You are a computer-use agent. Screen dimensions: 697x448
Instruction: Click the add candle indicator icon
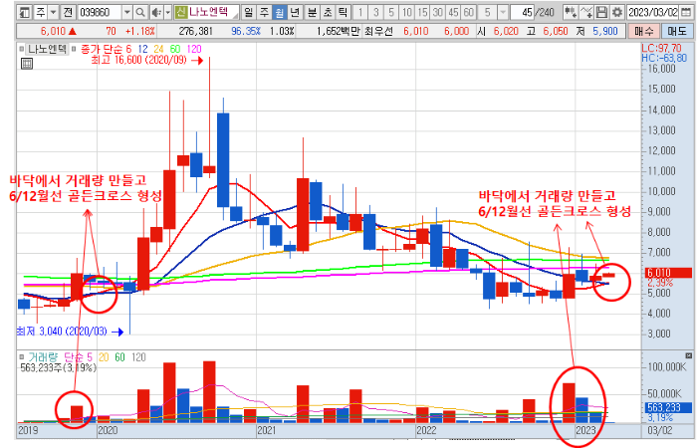tap(571, 12)
